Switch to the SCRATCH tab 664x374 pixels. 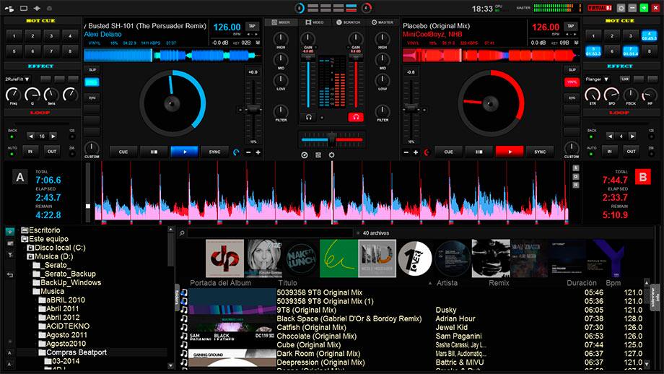[348, 22]
